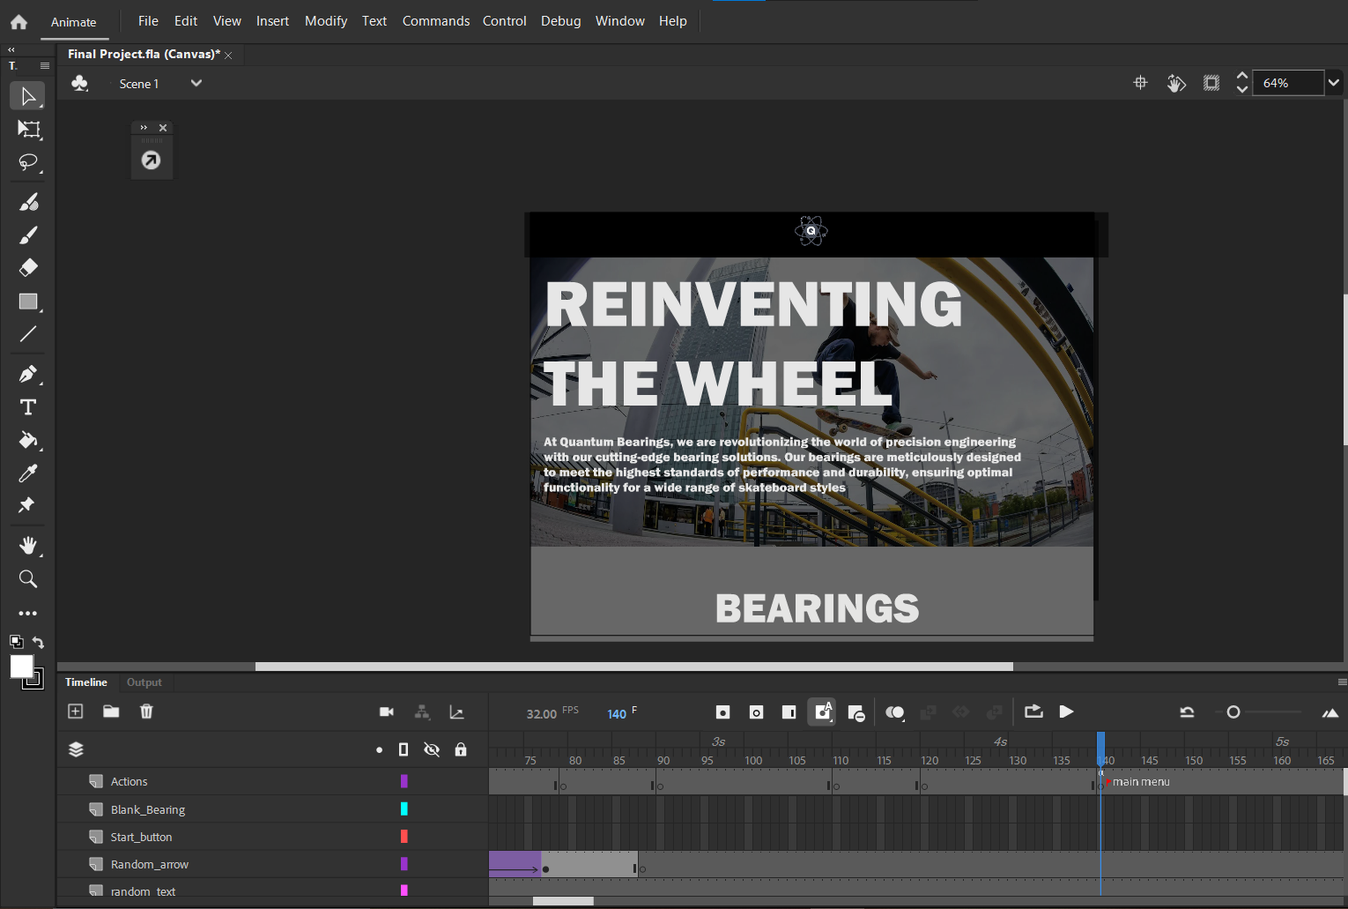Screen dimensions: 1348x909
Task: Delete the selected layer with the trash icon
Action: pyautogui.click(x=146, y=712)
